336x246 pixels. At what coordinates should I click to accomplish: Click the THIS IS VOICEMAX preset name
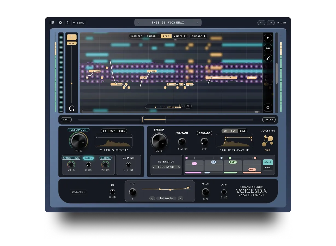click(168, 23)
